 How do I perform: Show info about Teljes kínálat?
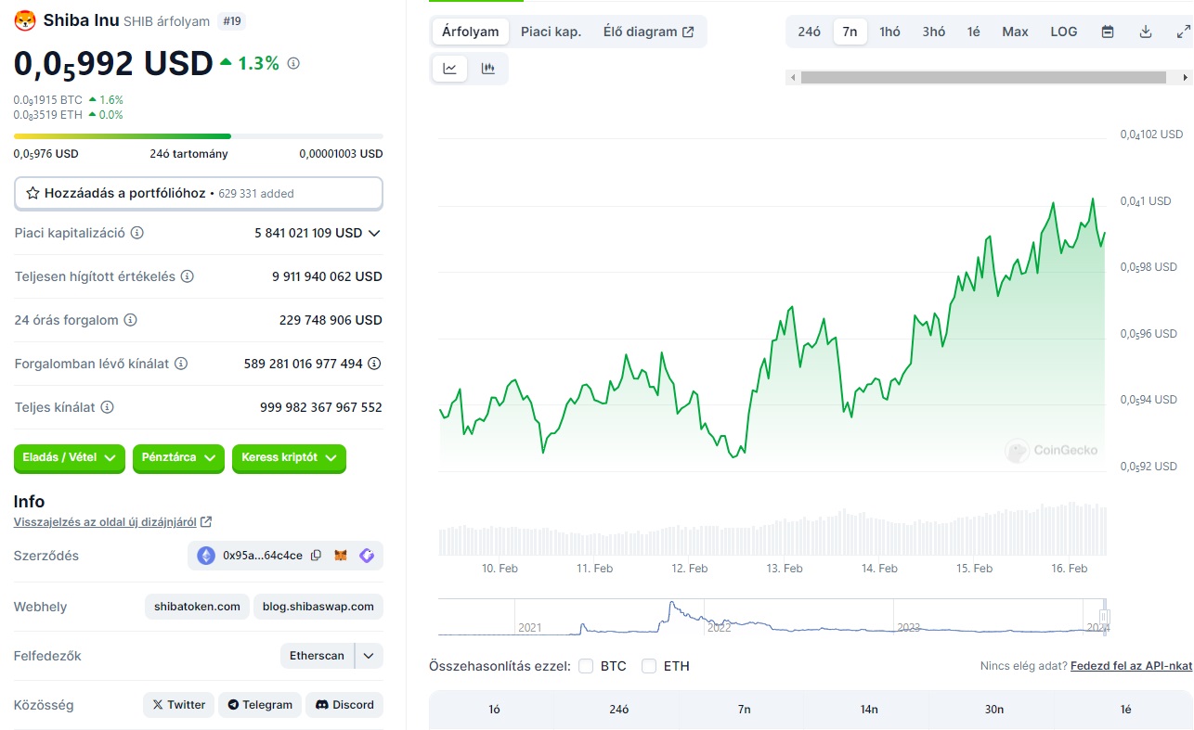click(x=108, y=407)
